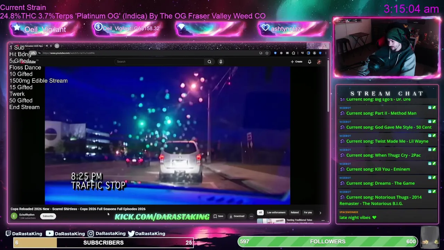Click the late night vibes chat message
444x250 pixels.
coord(358,217)
